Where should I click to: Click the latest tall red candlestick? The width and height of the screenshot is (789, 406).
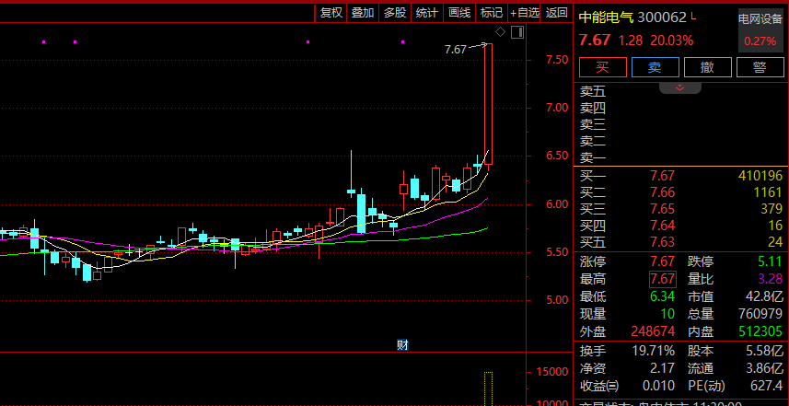coord(488,103)
